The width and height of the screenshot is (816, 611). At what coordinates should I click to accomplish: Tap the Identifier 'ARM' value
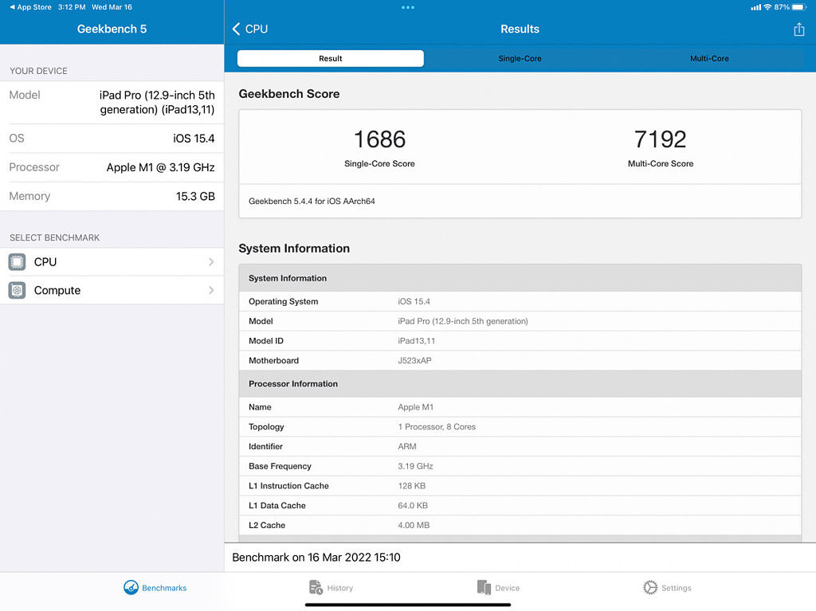(x=407, y=446)
